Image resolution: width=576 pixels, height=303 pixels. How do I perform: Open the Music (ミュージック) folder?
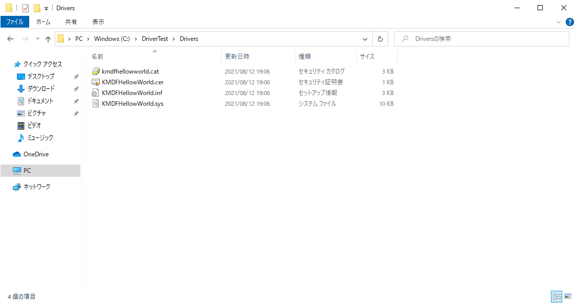coord(40,138)
